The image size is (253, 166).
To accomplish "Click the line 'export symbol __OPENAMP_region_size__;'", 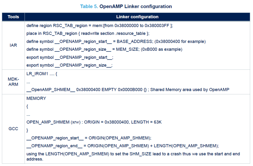I will coord(69,65).
